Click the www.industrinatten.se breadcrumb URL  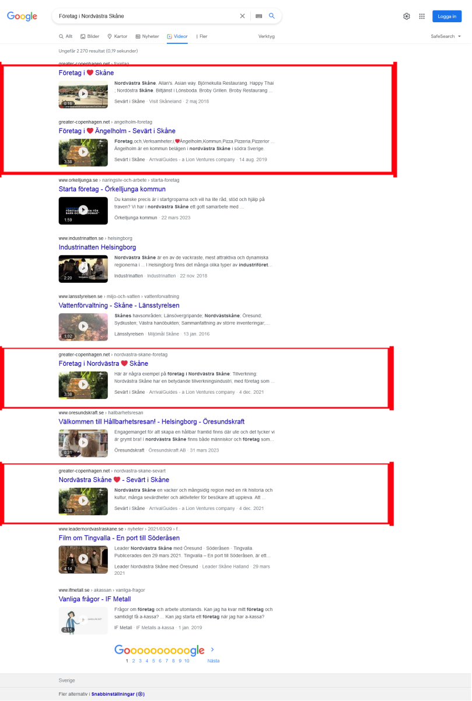coord(81,238)
